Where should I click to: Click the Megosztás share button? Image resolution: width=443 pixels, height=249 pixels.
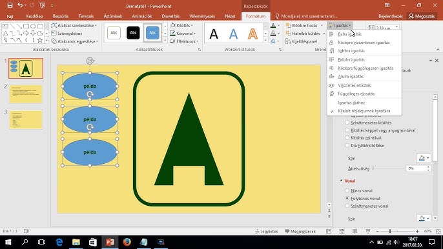tap(421, 16)
